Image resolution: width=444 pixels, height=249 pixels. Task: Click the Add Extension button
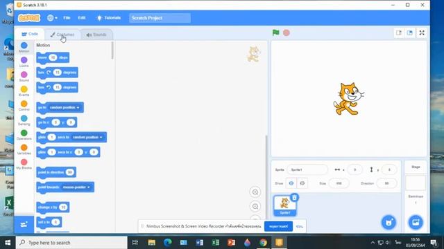(24, 224)
